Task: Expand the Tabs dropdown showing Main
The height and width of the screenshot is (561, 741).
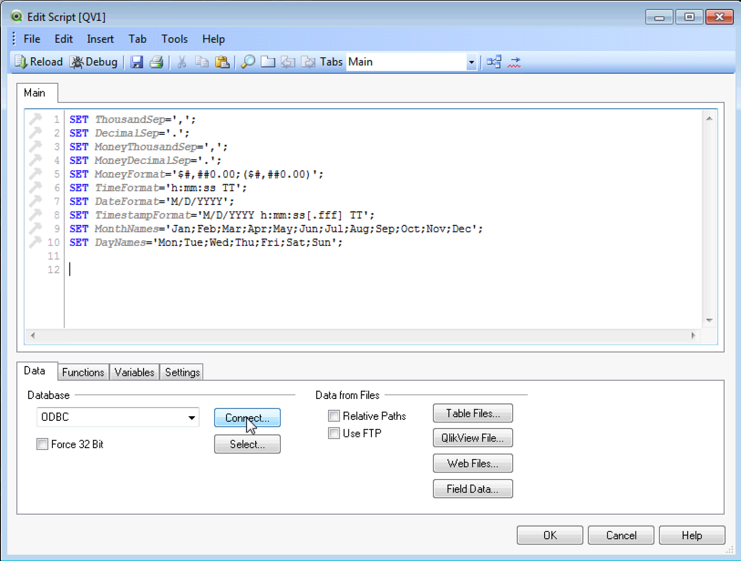Action: coord(471,62)
